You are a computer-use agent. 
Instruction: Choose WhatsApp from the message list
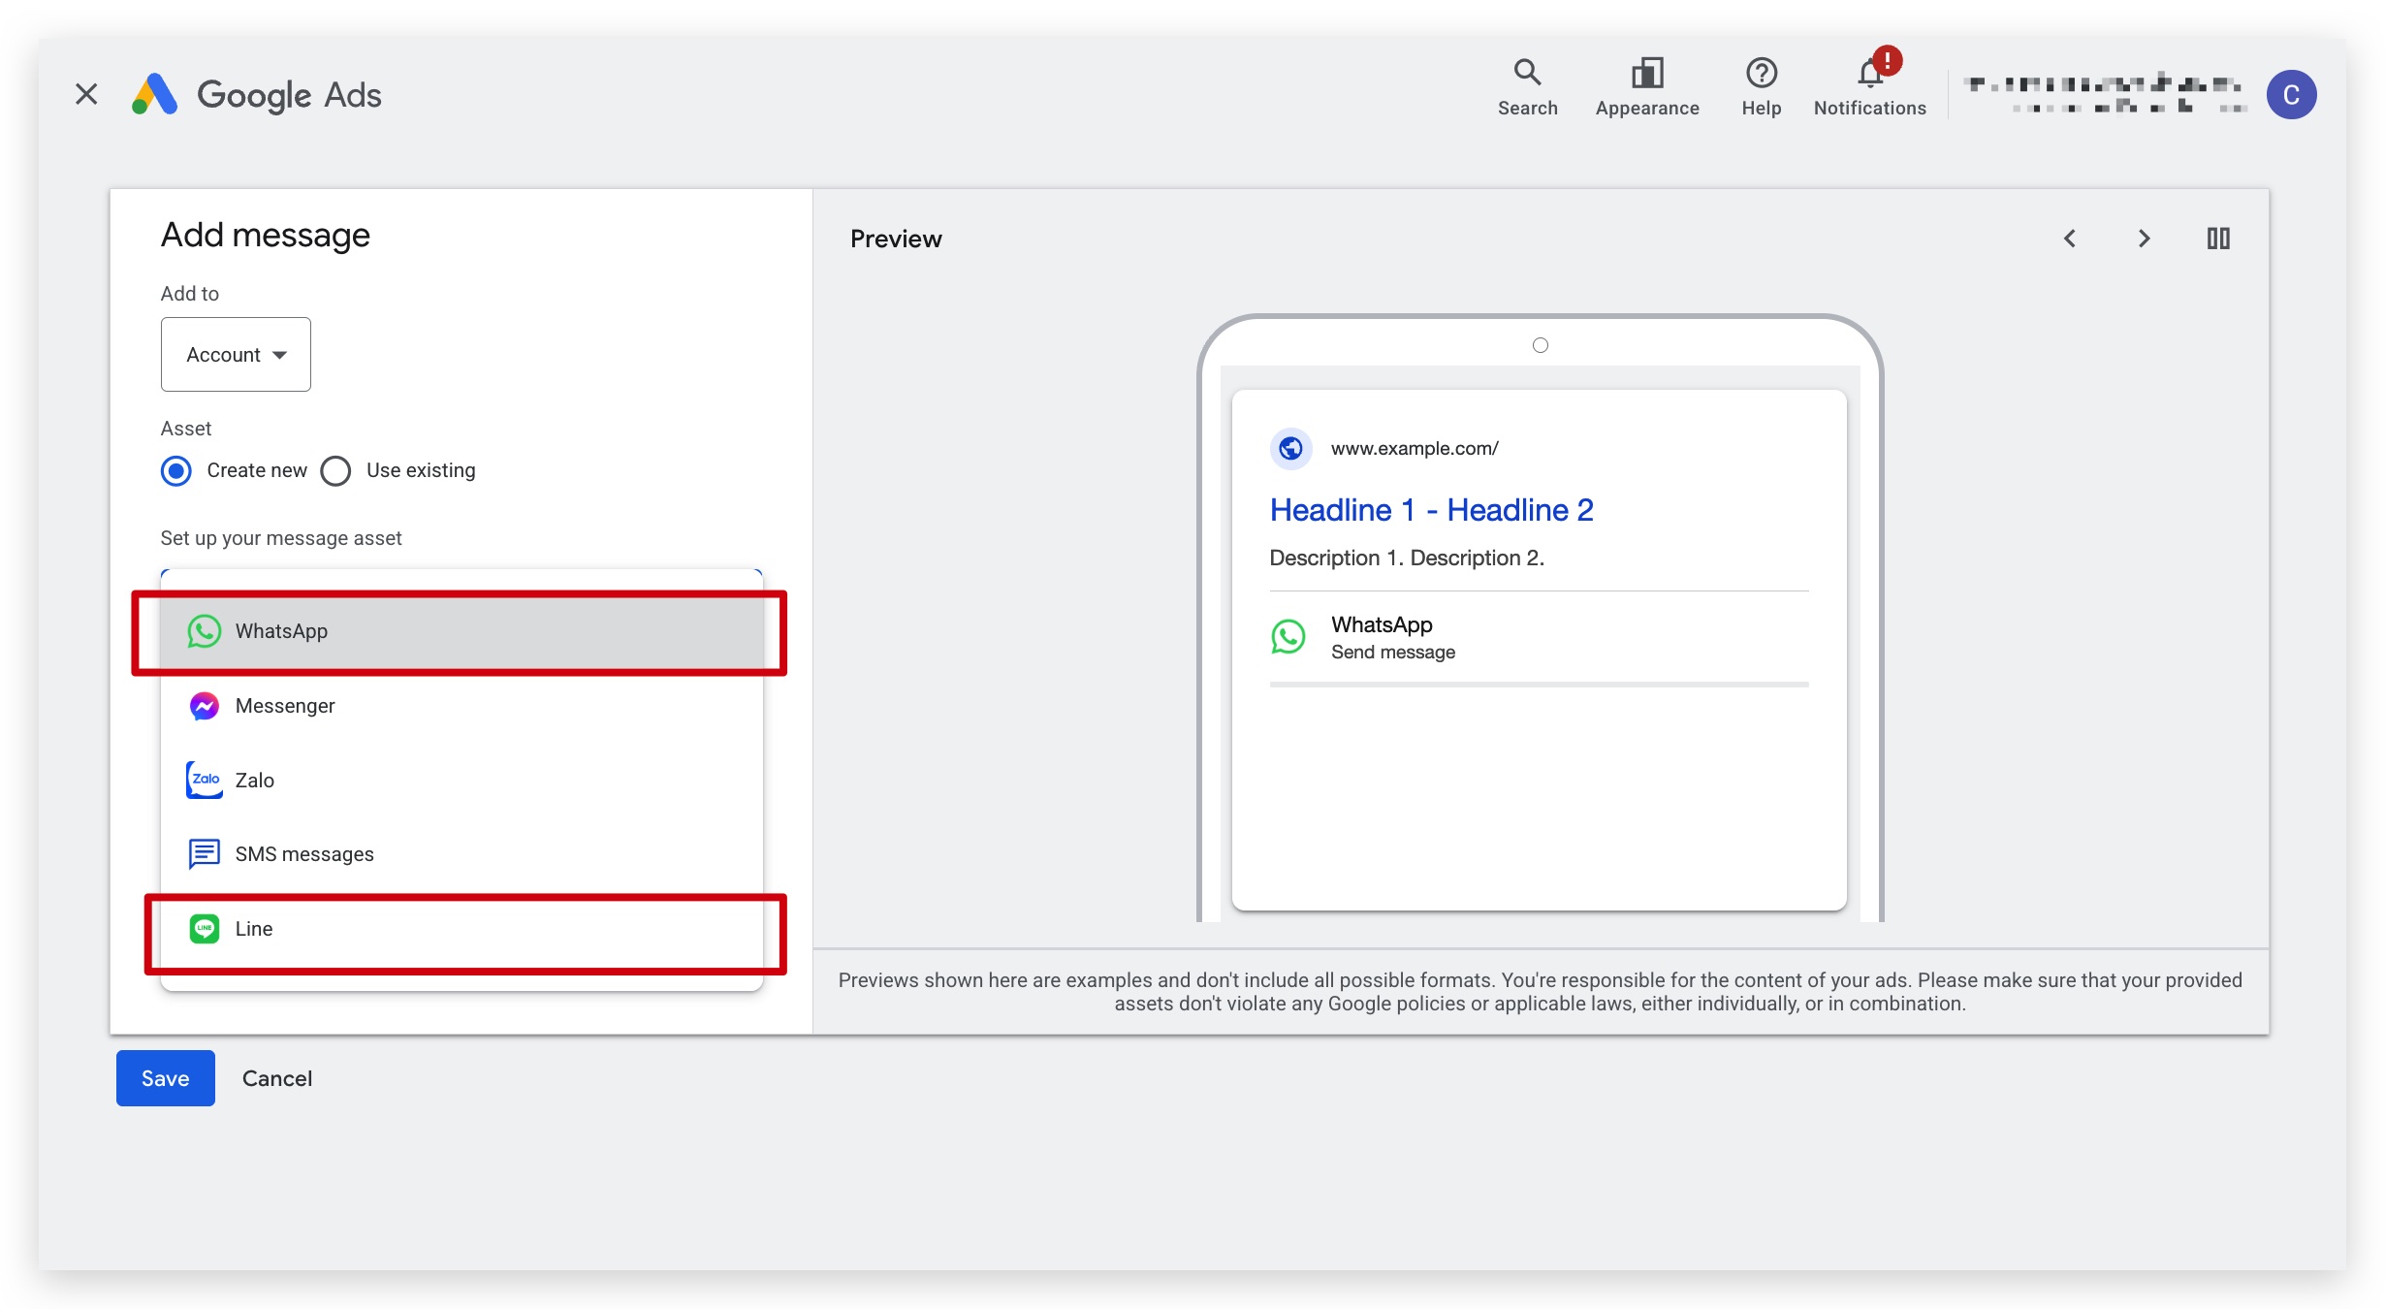[x=461, y=631]
